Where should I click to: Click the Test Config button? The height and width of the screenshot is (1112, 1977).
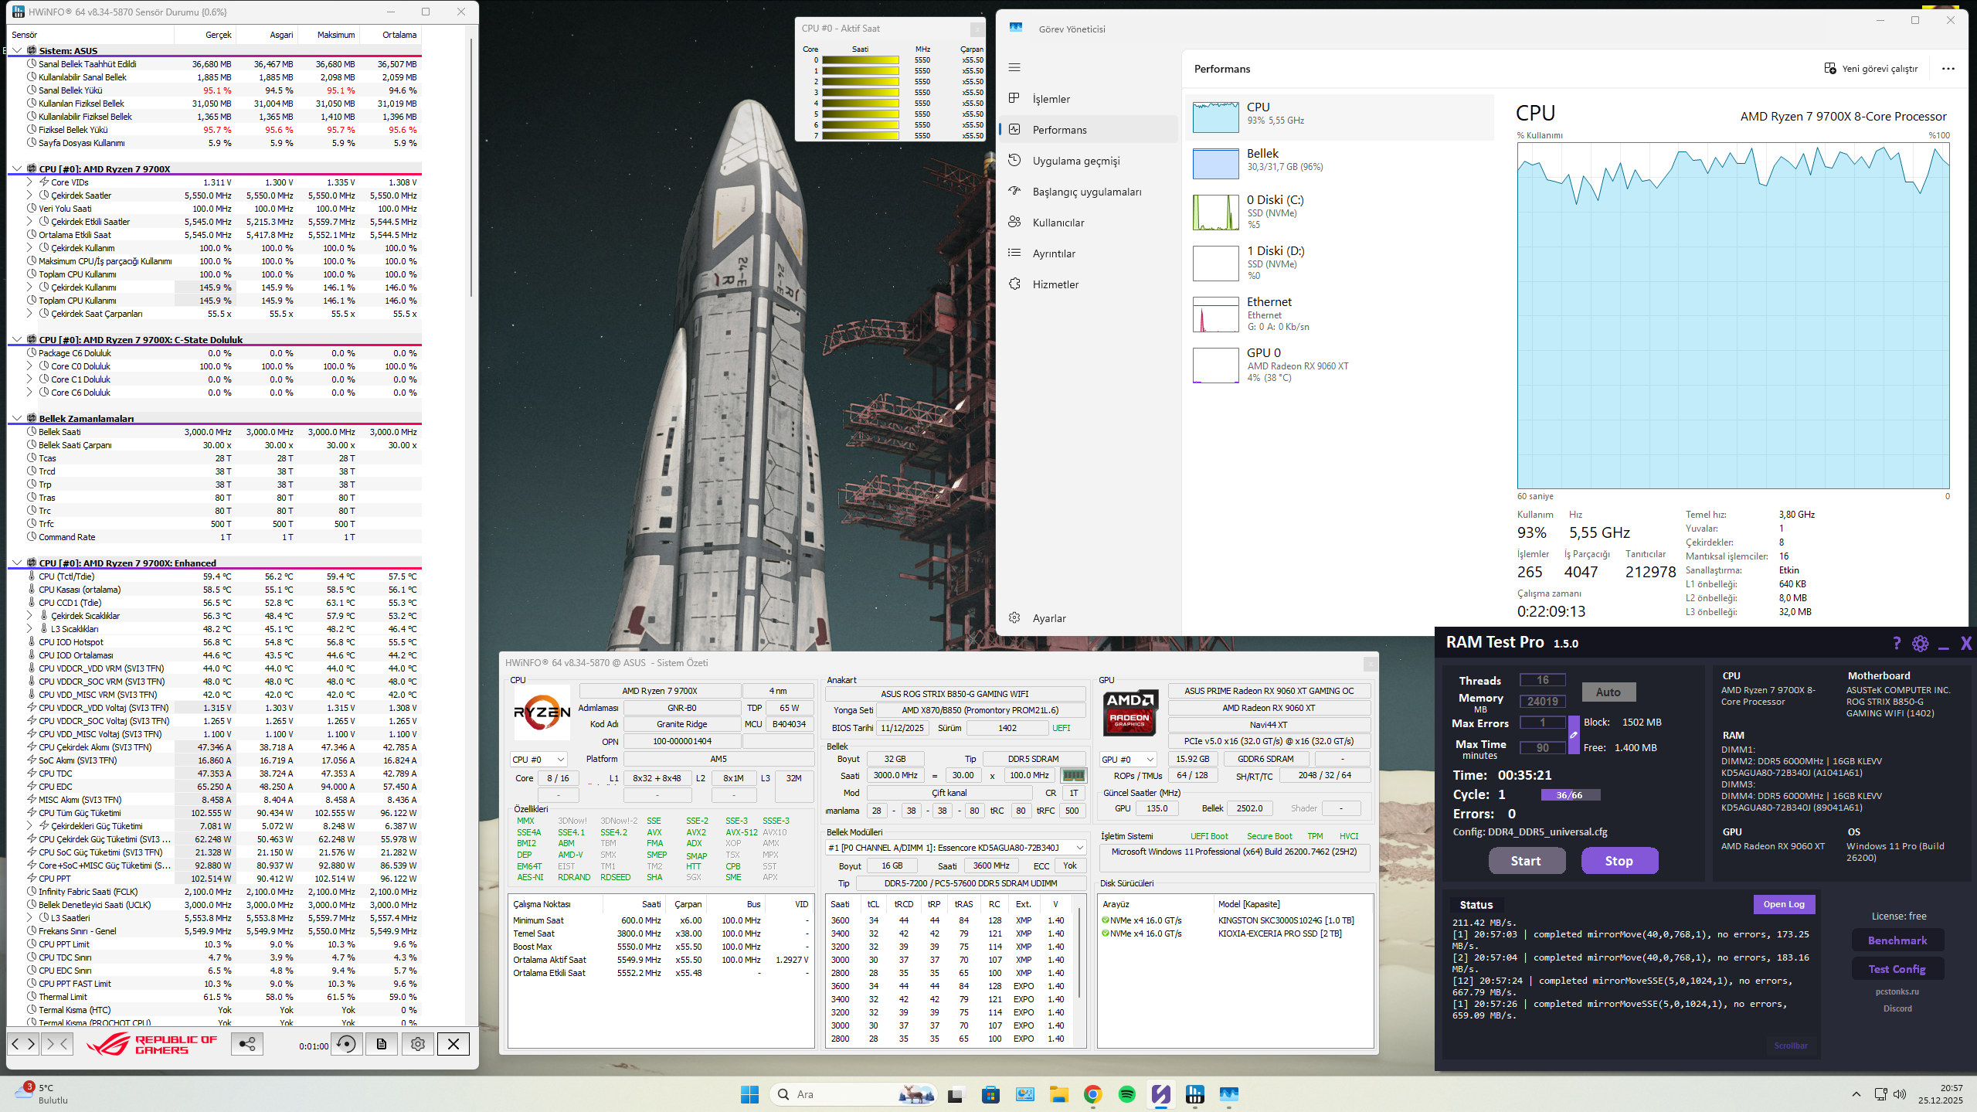pyautogui.click(x=1897, y=969)
